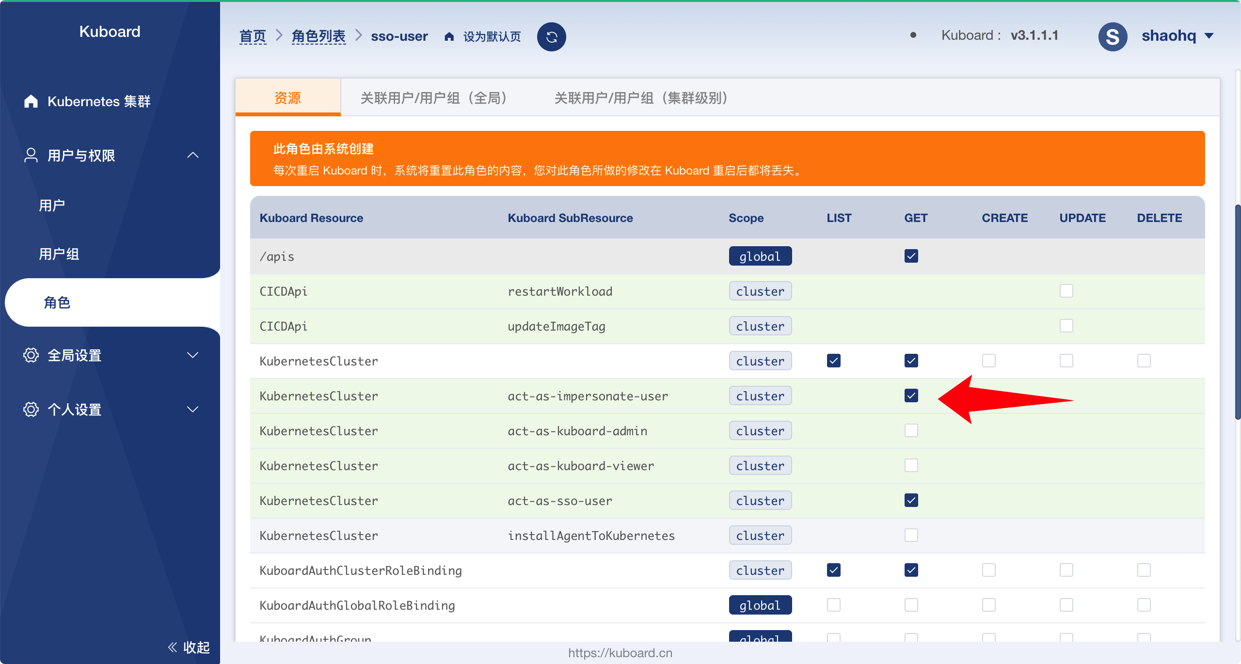Viewport: 1241px width, 664px height.
Task: Uncheck GET for act-as-sso-user
Action: pos(911,500)
